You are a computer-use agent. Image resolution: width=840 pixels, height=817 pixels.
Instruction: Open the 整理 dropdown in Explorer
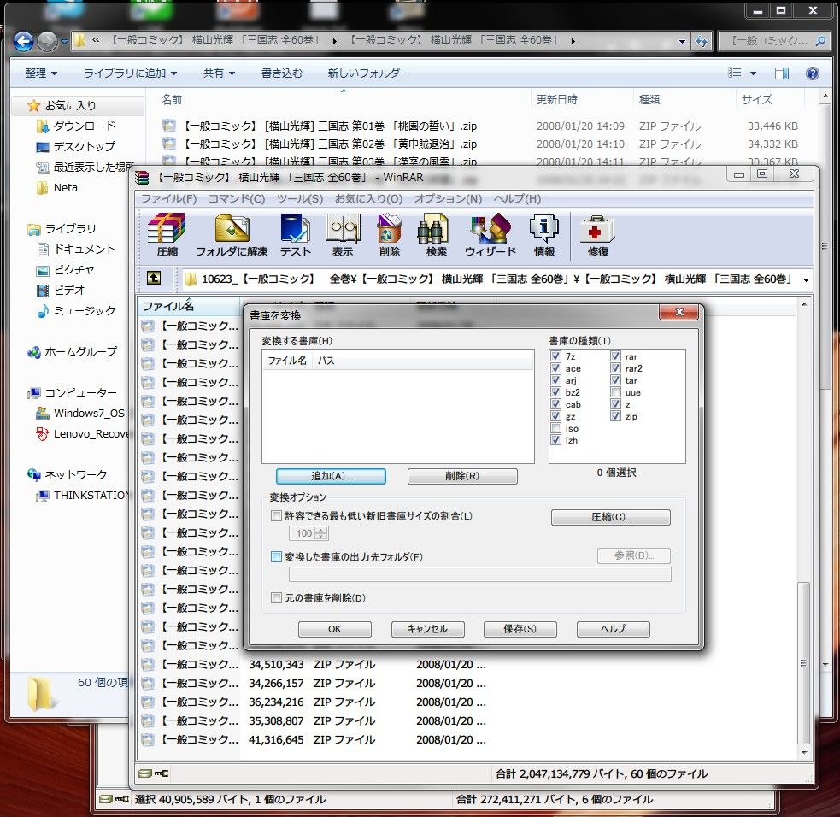click(41, 73)
